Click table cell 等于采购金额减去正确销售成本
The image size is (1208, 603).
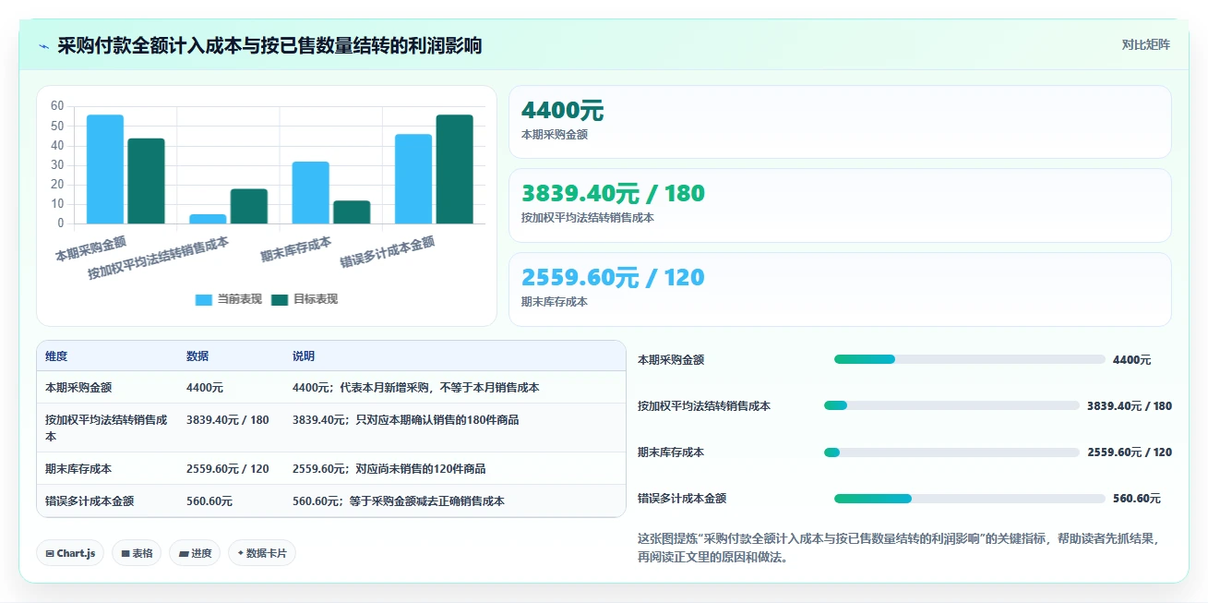coord(399,501)
